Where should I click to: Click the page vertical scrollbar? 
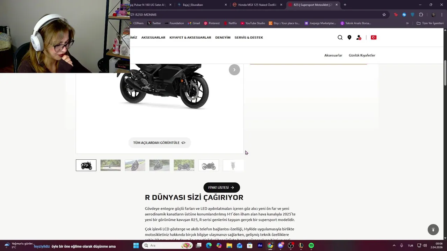(x=445, y=73)
